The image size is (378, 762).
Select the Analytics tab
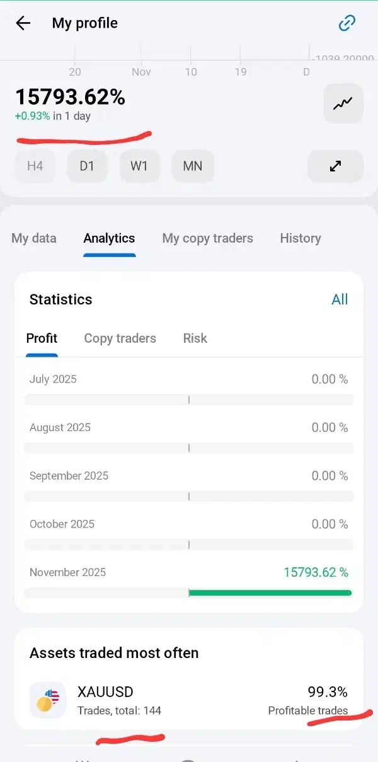pyautogui.click(x=109, y=238)
